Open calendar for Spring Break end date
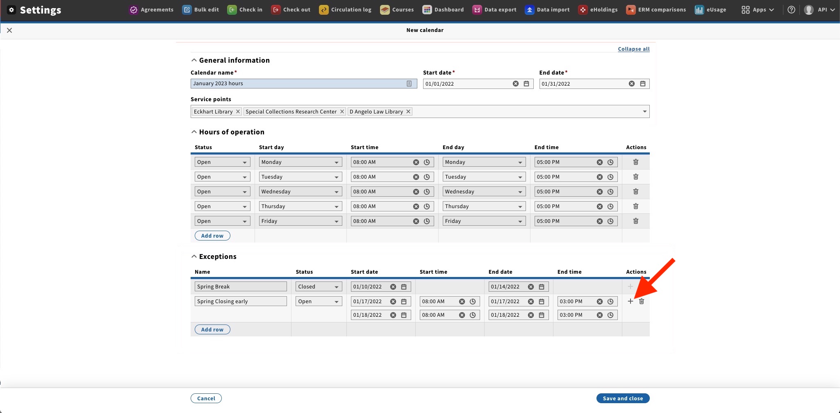 point(542,286)
